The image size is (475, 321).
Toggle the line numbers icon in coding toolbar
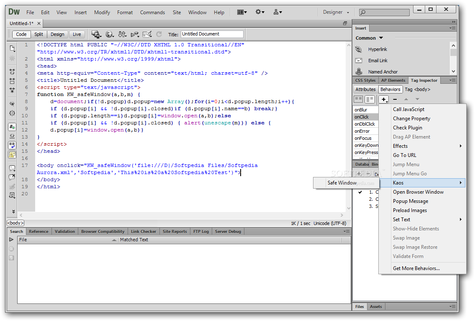pyautogui.click(x=12, y=127)
